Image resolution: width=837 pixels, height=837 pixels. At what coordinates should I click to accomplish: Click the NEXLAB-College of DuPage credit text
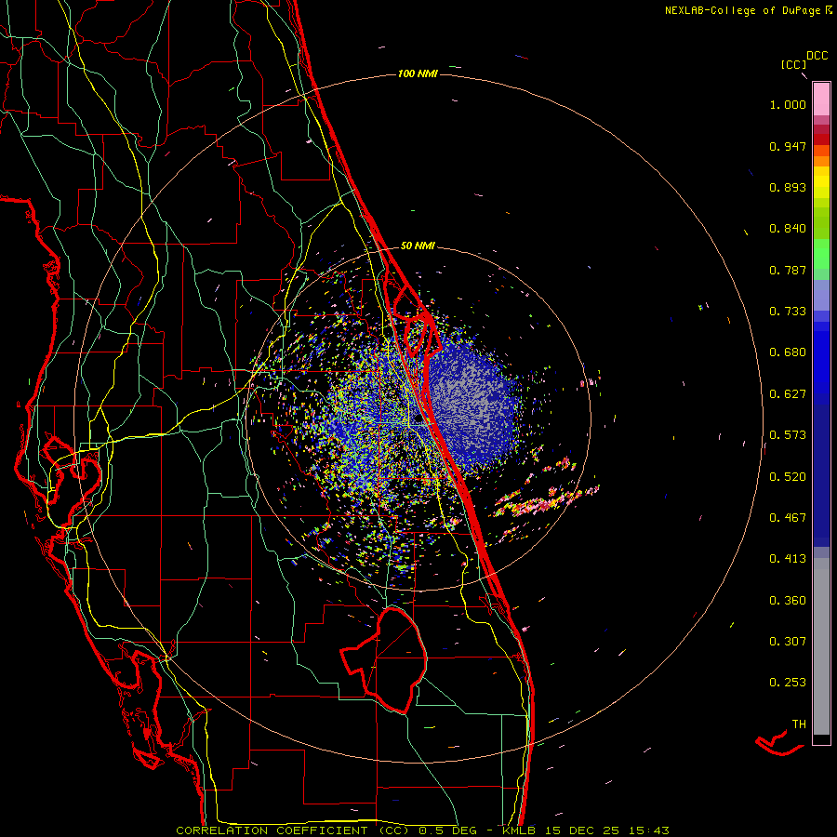pos(742,10)
